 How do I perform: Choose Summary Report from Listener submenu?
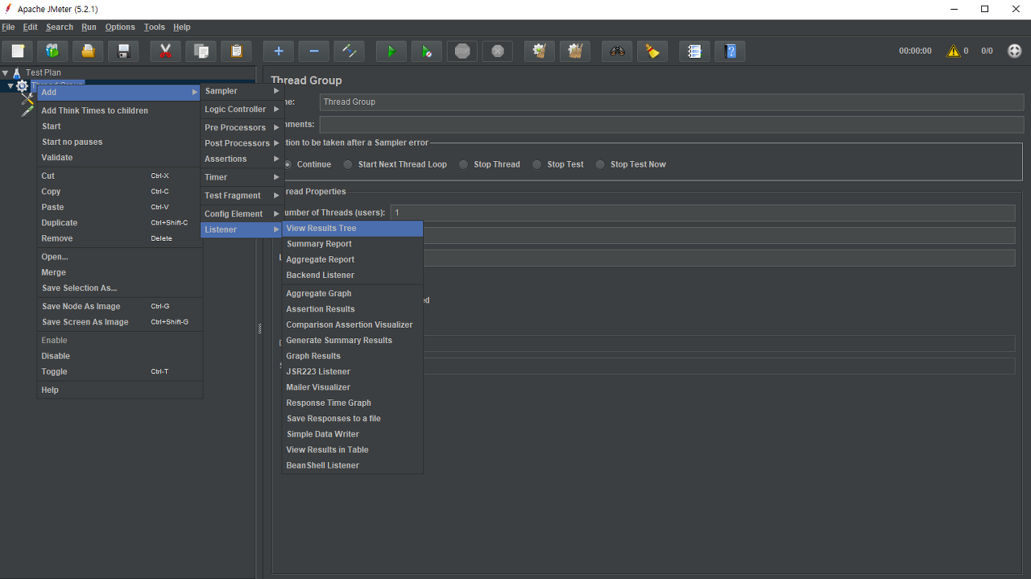(x=353, y=244)
